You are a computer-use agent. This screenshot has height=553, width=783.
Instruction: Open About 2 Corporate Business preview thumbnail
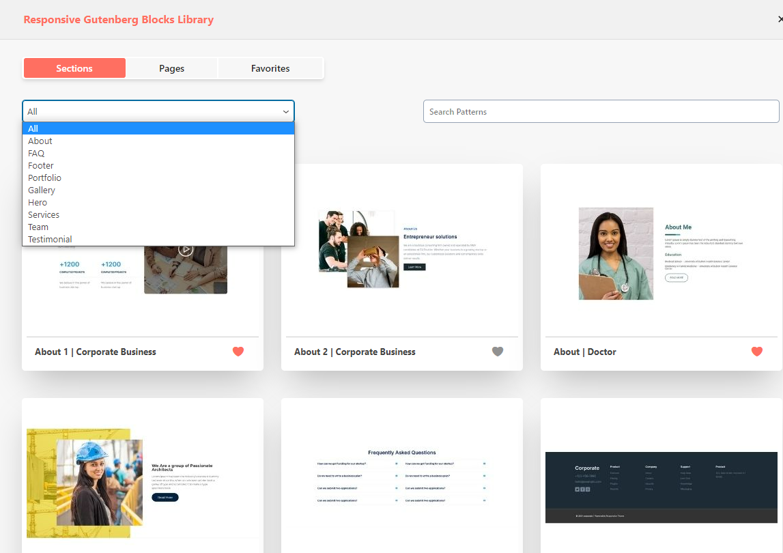click(x=402, y=250)
